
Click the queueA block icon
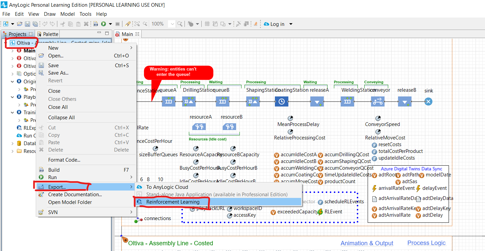click(x=169, y=101)
